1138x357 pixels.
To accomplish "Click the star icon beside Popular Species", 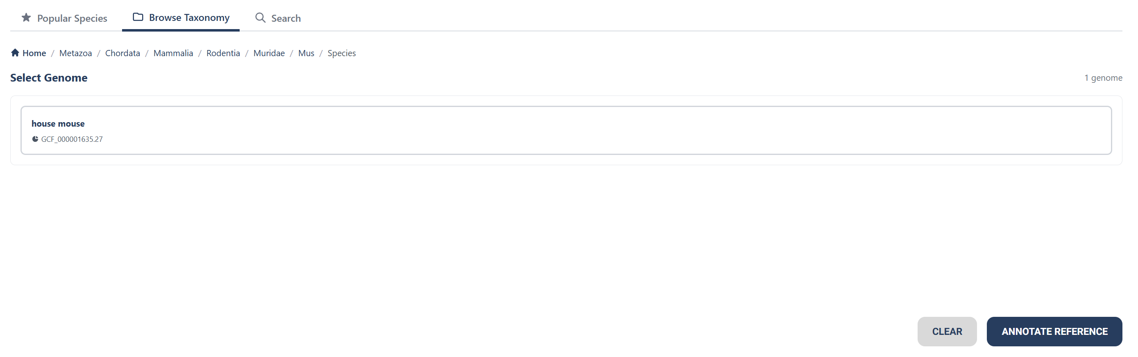I will 27,18.
